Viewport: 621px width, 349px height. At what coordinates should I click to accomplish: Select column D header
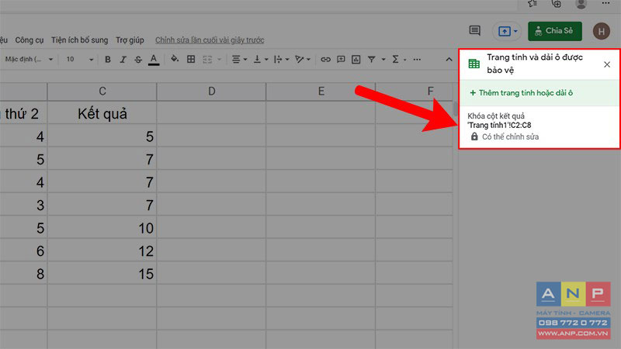(x=211, y=92)
